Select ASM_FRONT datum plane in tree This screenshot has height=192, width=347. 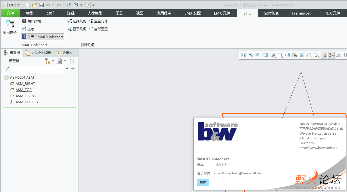pos(23,96)
